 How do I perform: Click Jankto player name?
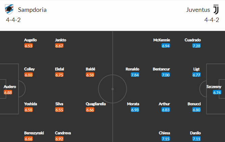point(60,40)
